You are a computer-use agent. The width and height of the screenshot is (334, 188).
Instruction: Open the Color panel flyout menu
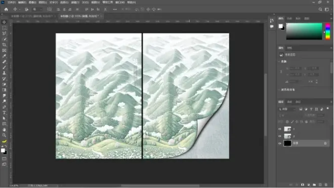pyautogui.click(x=331, y=19)
